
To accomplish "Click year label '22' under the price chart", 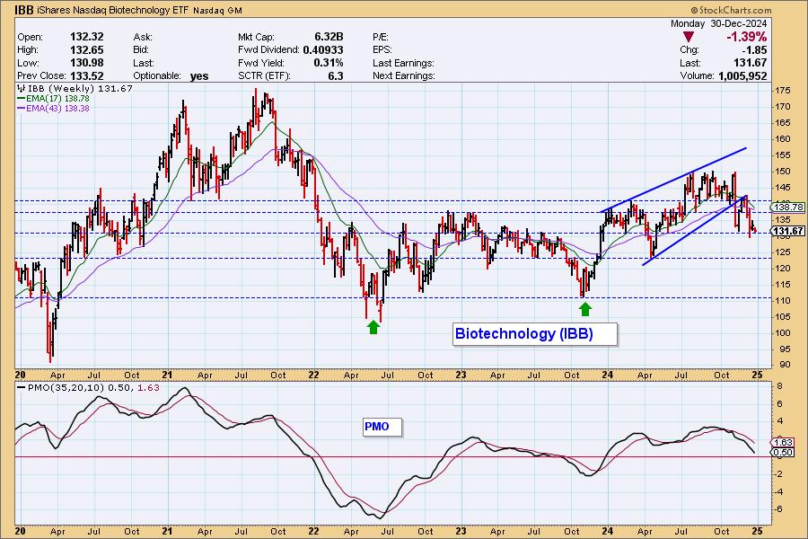I will pos(314,375).
